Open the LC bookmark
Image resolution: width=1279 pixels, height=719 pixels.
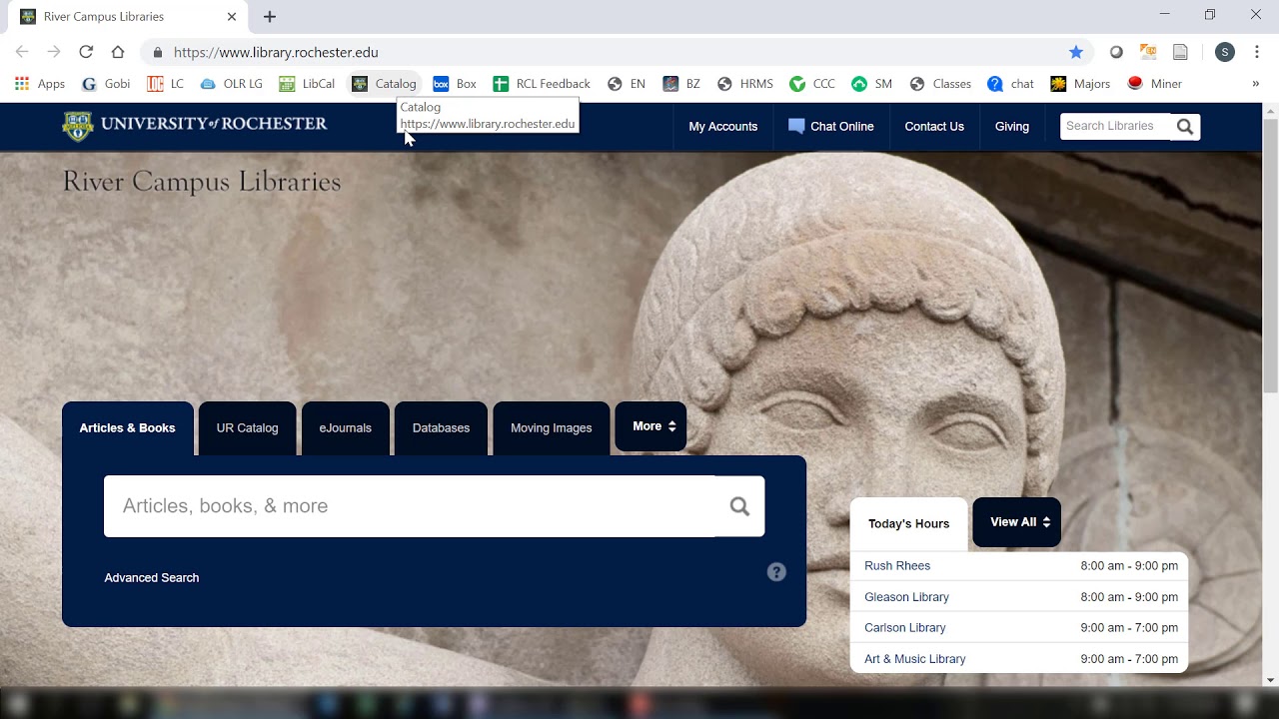[166, 84]
